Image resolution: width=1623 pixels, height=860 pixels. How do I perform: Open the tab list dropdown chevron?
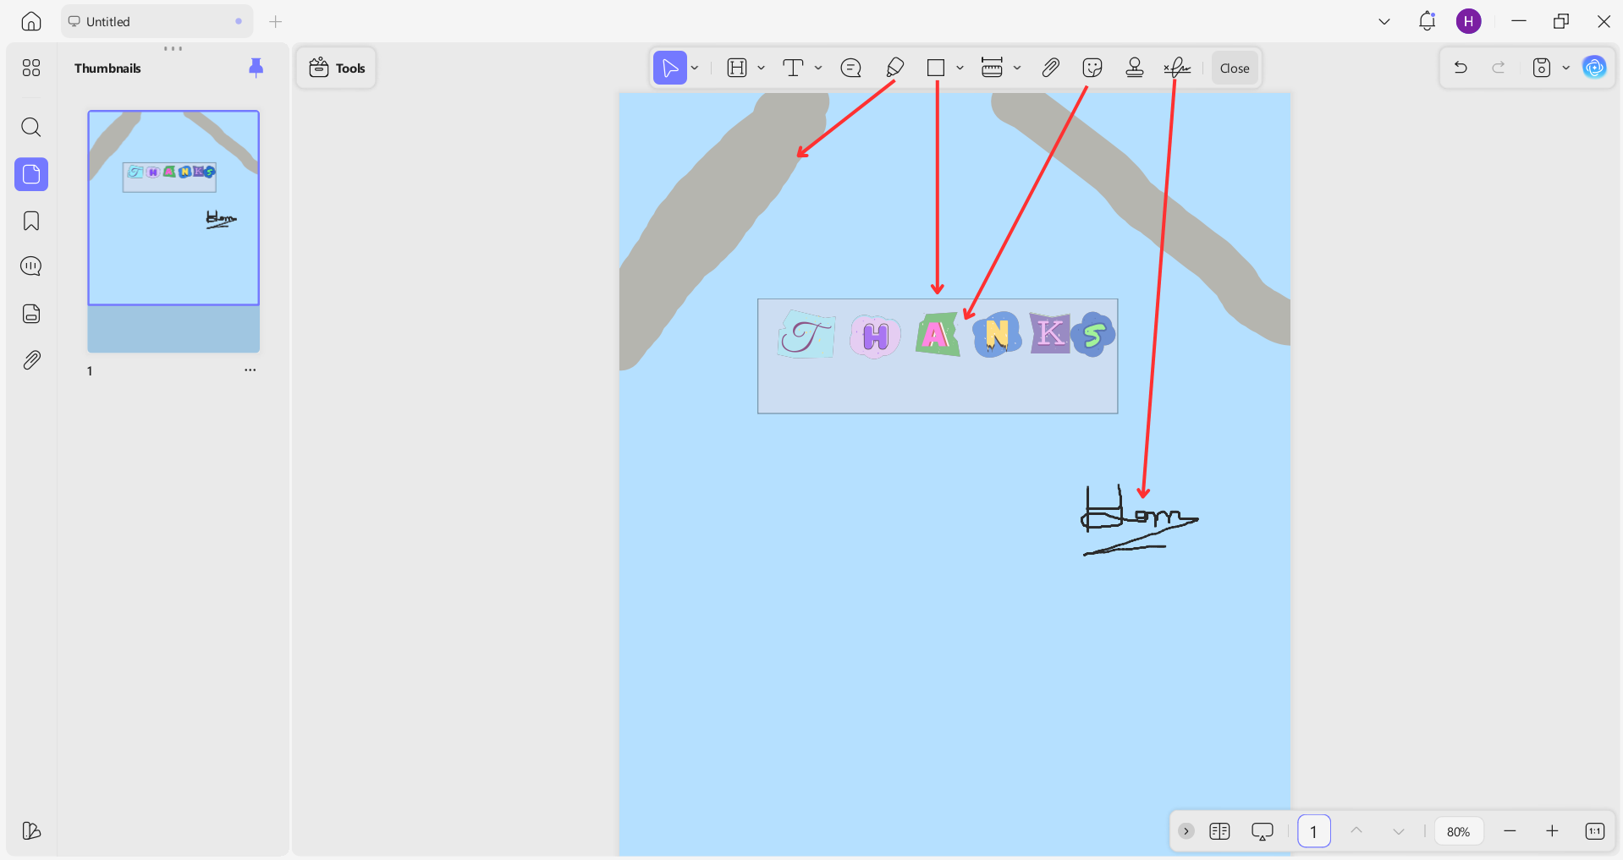tap(1384, 21)
